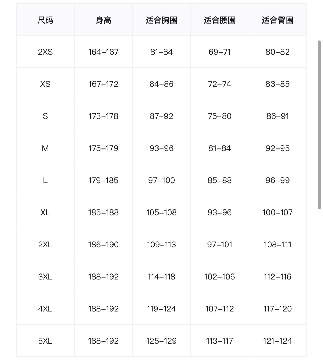
Task: Select waist value 113–117
Action: [220, 341]
